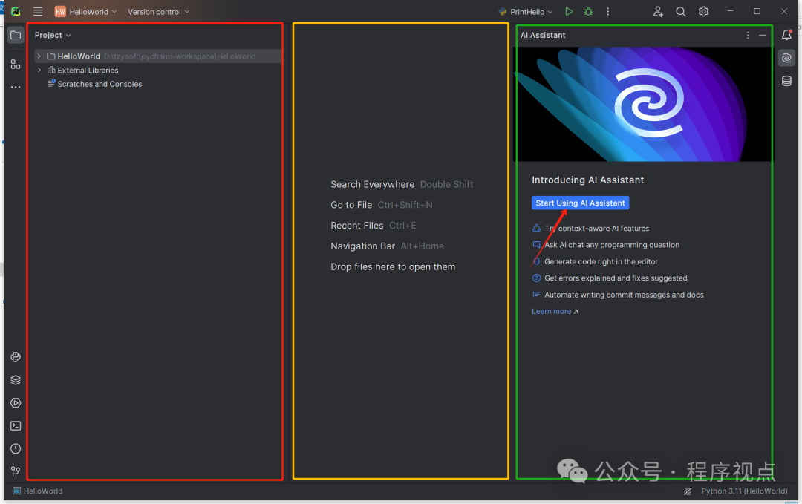The image size is (802, 504).
Task: Click the Recent Files hint text
Action: 357,226
